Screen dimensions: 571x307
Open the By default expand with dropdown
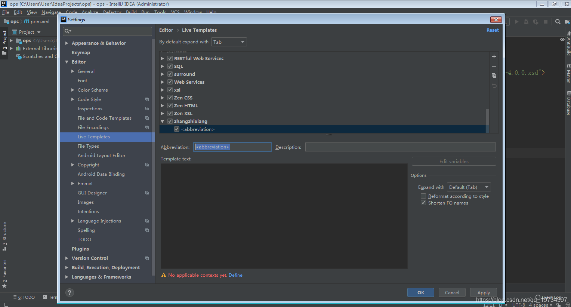pos(229,42)
